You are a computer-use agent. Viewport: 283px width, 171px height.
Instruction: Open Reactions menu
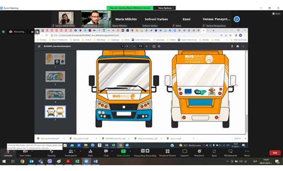pos(199,153)
